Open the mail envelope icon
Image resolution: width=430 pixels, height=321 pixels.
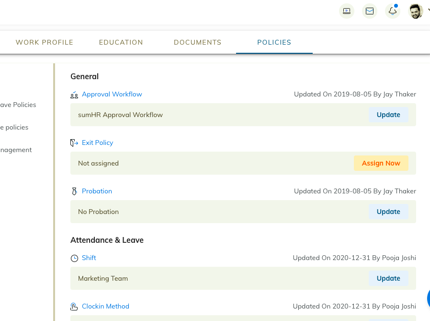click(x=370, y=11)
